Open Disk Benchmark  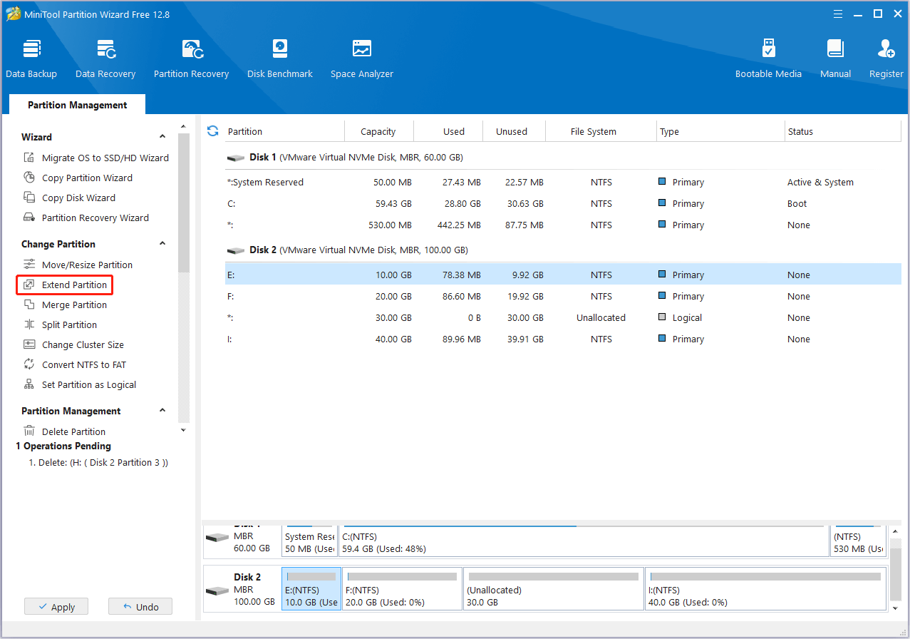point(280,59)
